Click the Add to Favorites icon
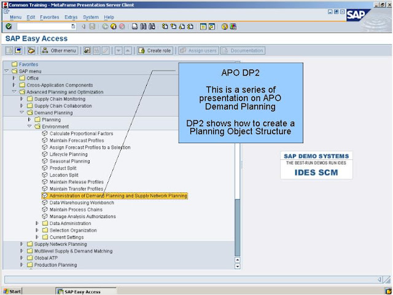 87,50
